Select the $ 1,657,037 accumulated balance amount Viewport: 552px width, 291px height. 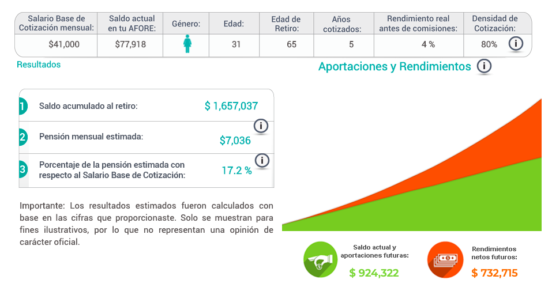(x=231, y=106)
